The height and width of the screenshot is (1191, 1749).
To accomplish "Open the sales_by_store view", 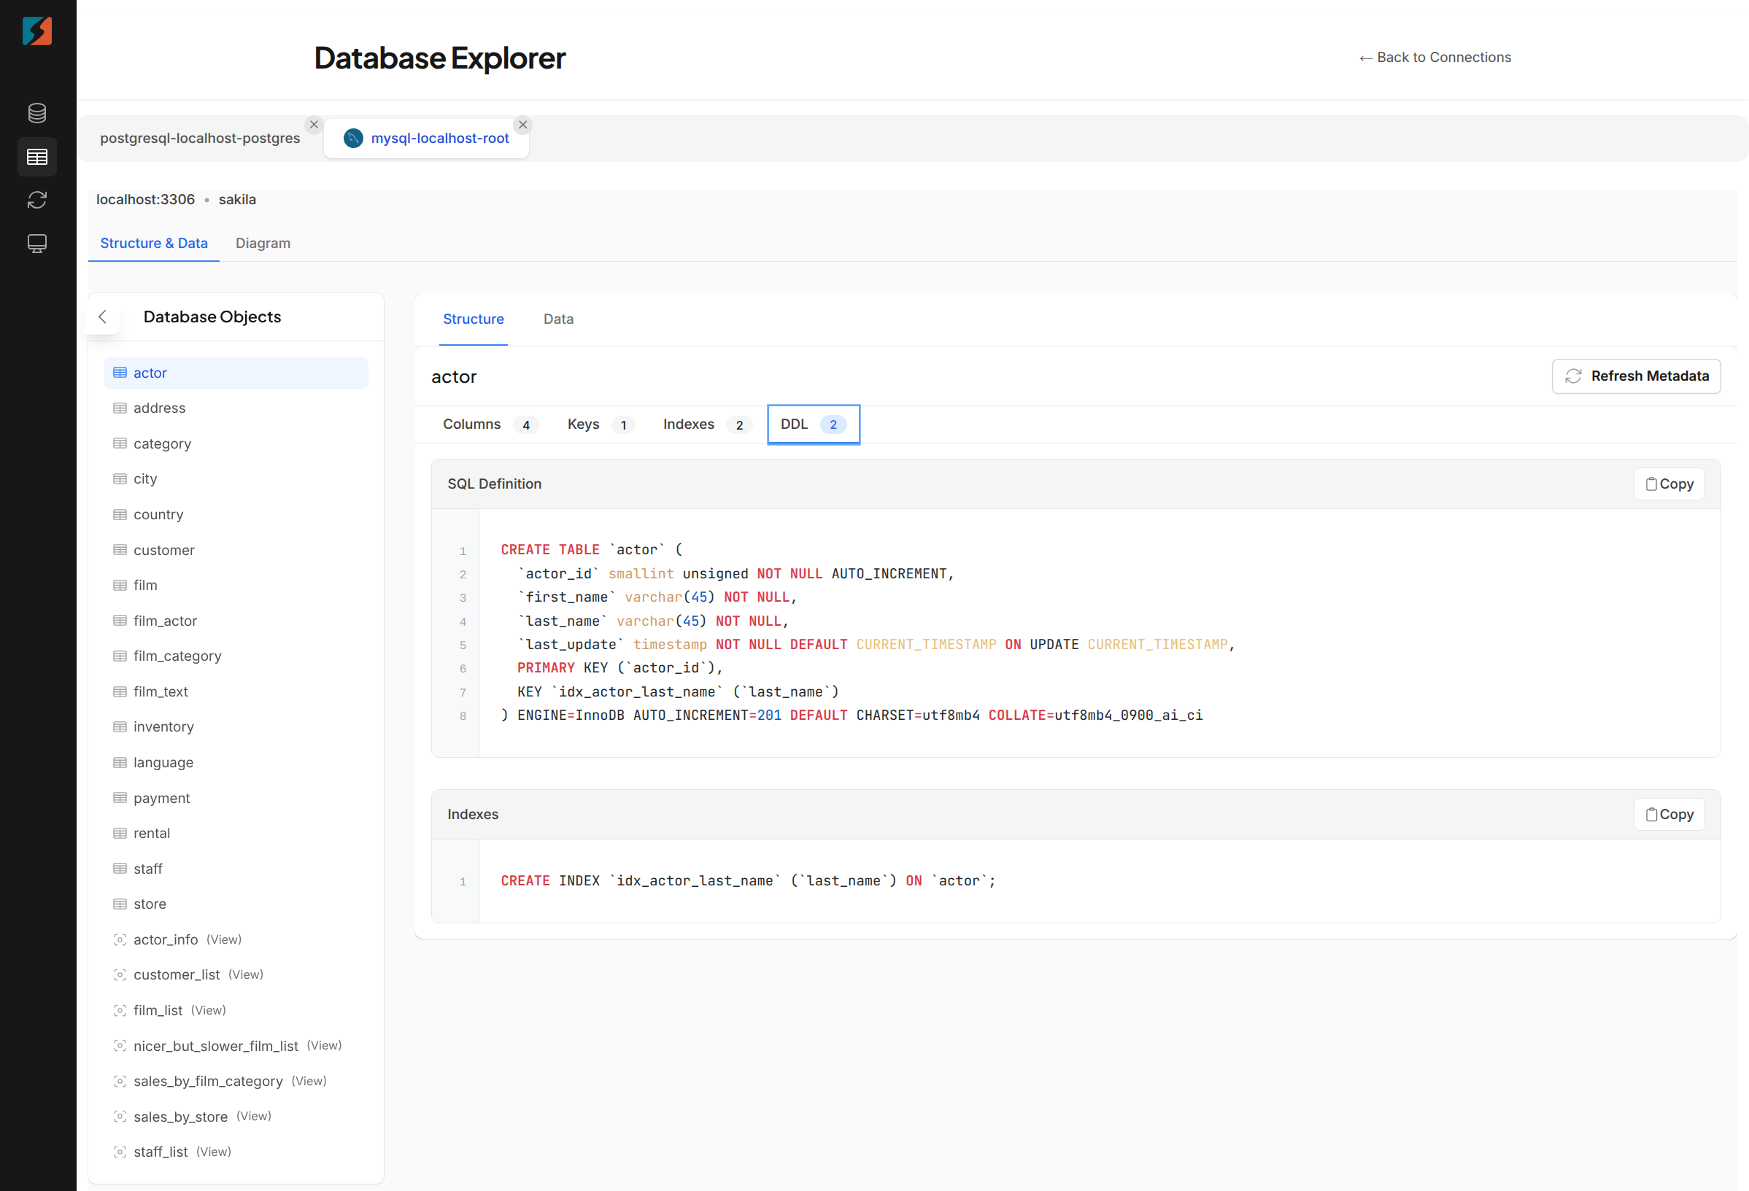I will (181, 1116).
